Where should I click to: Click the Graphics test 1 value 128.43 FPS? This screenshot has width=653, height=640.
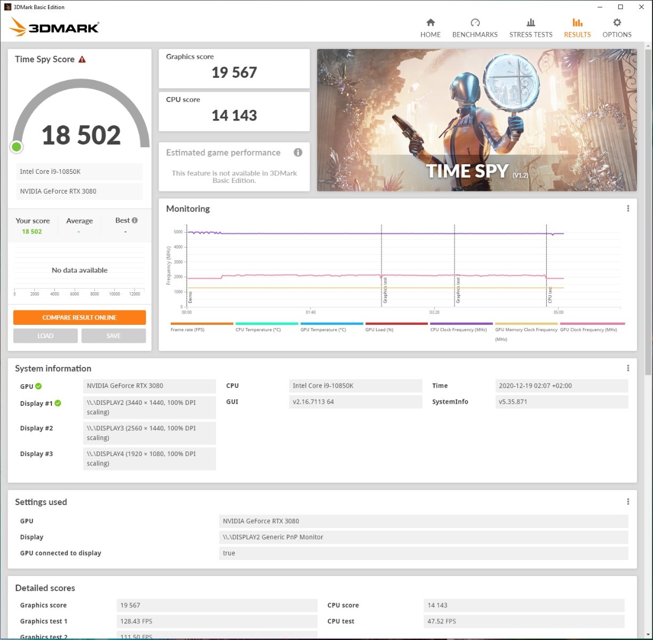coord(217,621)
